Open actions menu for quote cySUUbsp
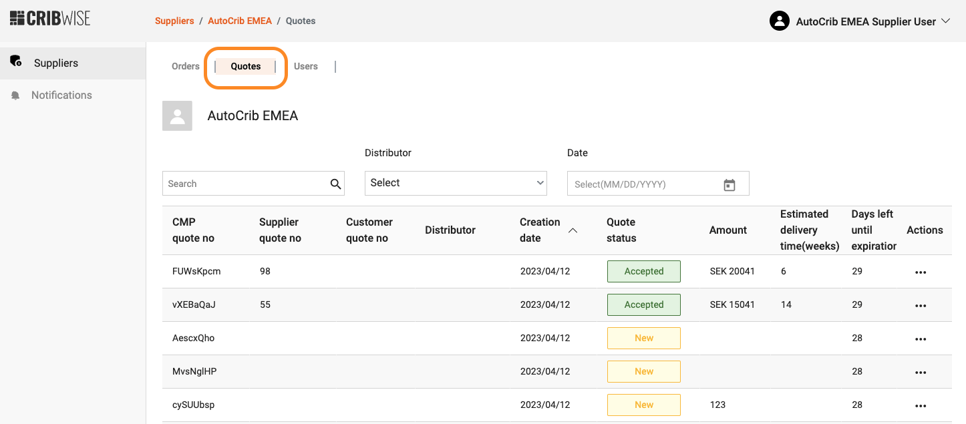Image resolution: width=966 pixels, height=424 pixels. coord(921,406)
